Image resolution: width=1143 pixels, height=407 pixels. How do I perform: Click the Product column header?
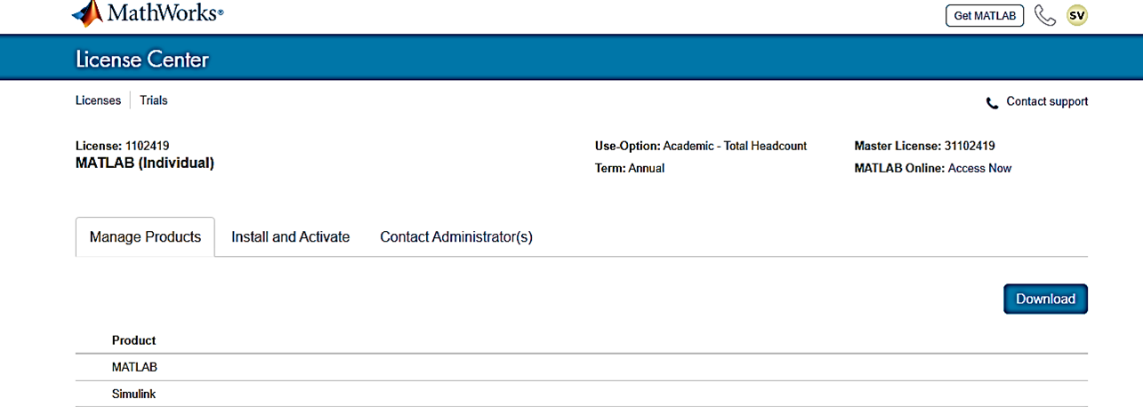(x=133, y=340)
